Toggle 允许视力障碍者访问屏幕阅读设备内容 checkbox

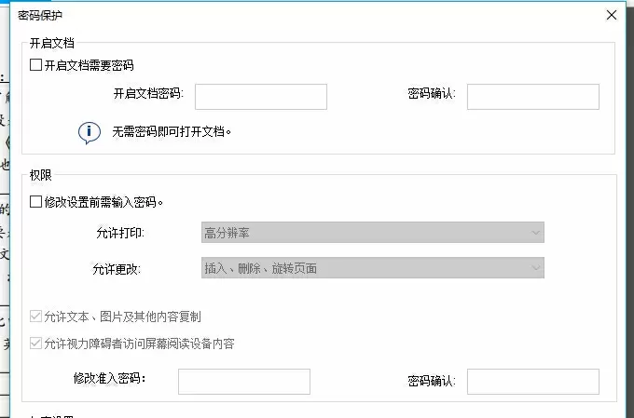[36, 344]
